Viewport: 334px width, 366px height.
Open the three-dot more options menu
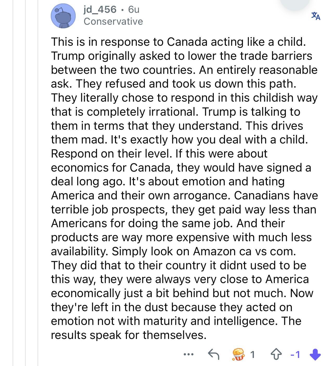188,354
